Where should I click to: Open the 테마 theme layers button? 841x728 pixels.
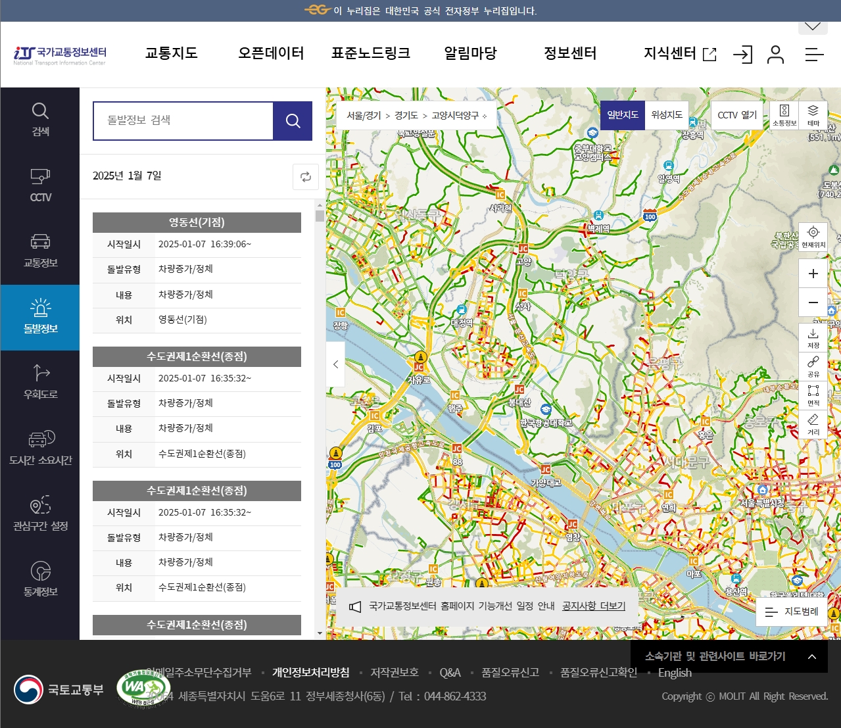pyautogui.click(x=813, y=115)
